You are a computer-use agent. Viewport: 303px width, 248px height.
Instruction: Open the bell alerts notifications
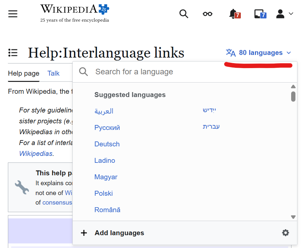(235, 14)
